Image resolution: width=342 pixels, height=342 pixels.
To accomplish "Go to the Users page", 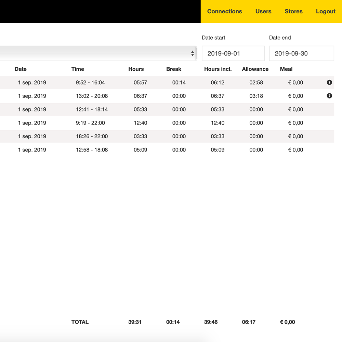I will tap(263, 11).
